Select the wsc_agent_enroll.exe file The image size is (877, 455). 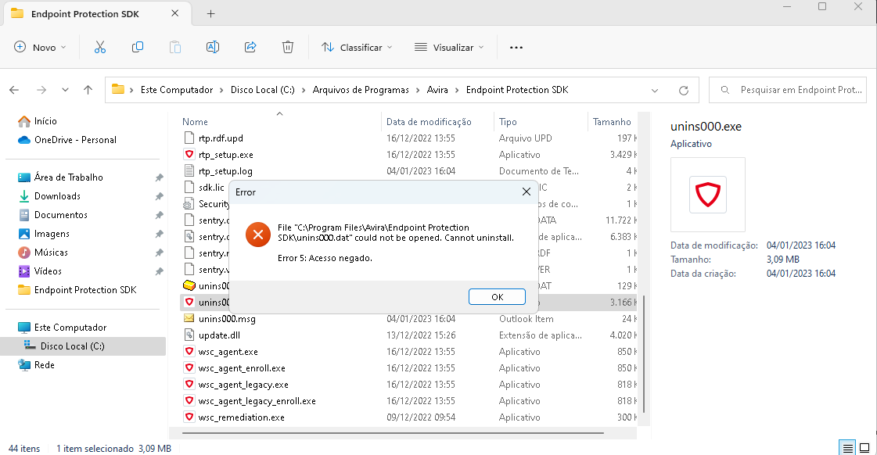coord(242,367)
